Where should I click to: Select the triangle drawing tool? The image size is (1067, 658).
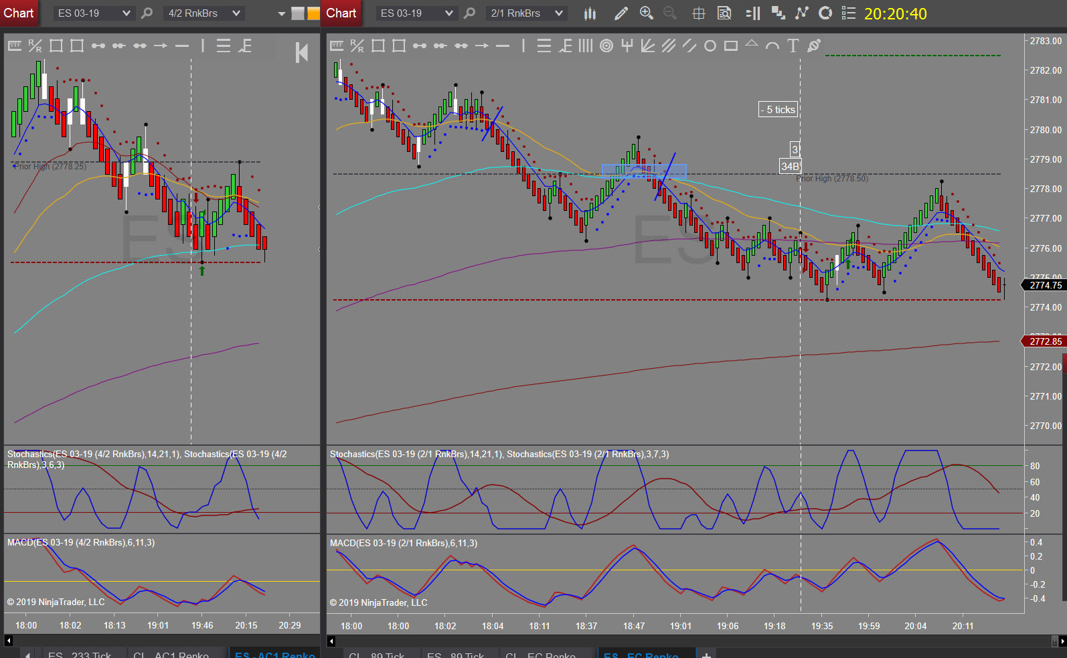[x=752, y=44]
